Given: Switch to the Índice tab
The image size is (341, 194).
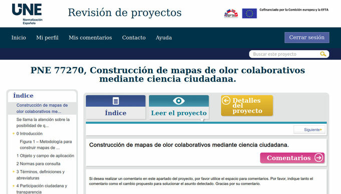Looking at the screenshot, I should tap(116, 107).
